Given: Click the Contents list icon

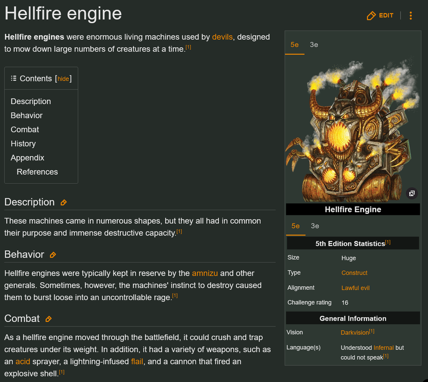Looking at the screenshot, I should click(x=14, y=79).
